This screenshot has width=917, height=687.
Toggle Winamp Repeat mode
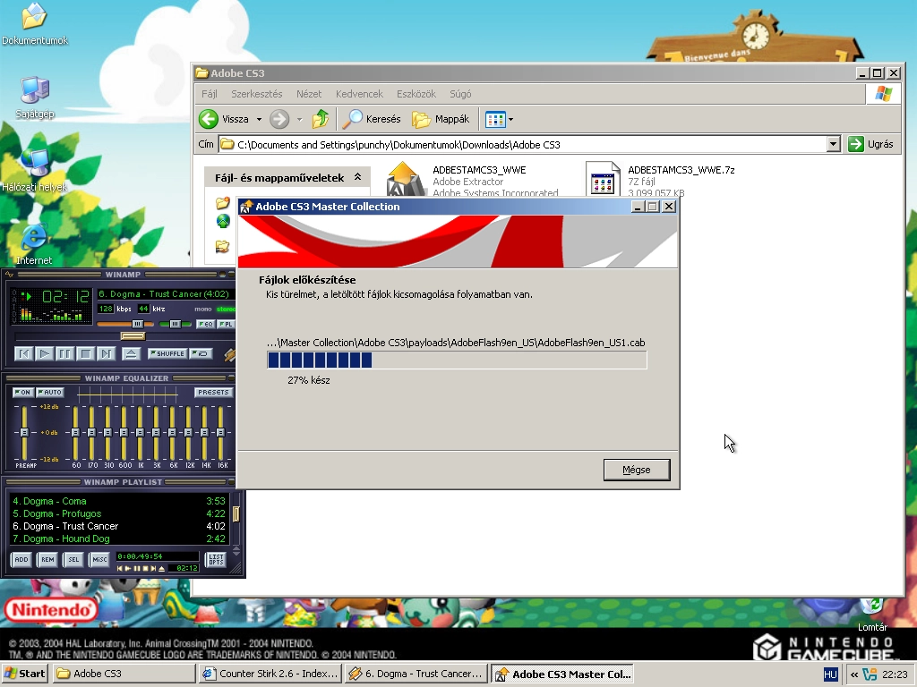201,353
